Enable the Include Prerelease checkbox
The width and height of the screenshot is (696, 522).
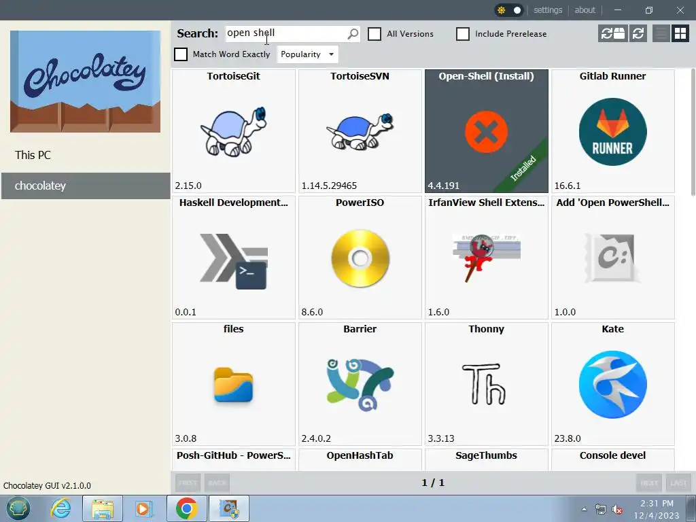tap(462, 34)
